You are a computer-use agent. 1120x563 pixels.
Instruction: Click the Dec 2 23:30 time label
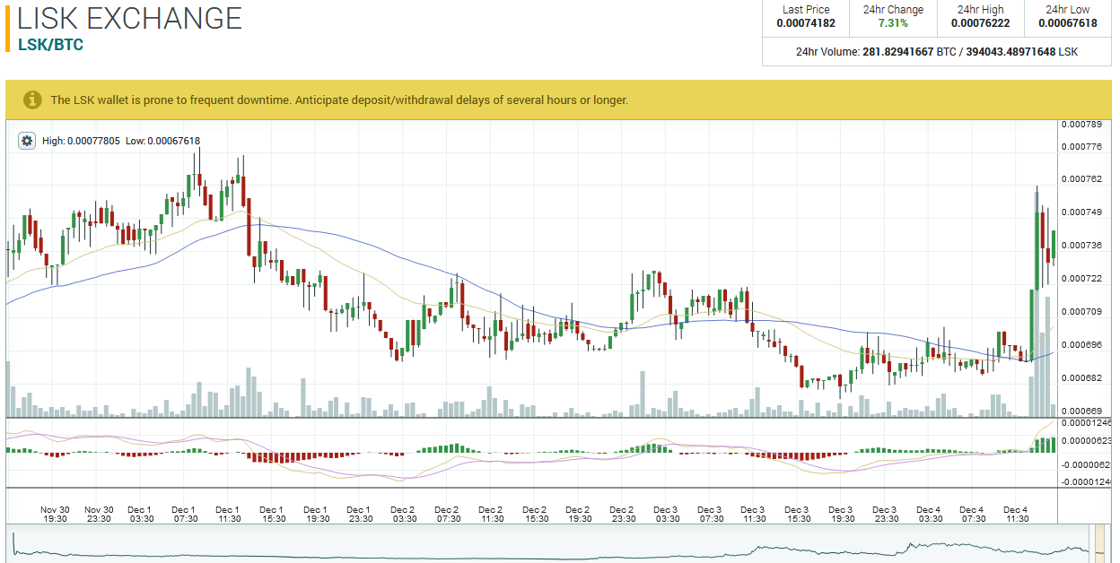623,515
